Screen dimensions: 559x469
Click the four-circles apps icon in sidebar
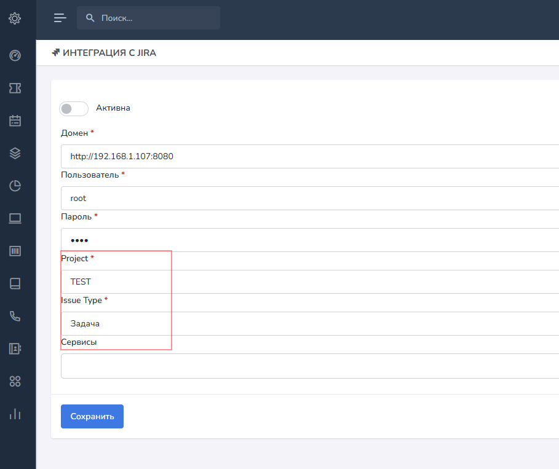coord(15,381)
